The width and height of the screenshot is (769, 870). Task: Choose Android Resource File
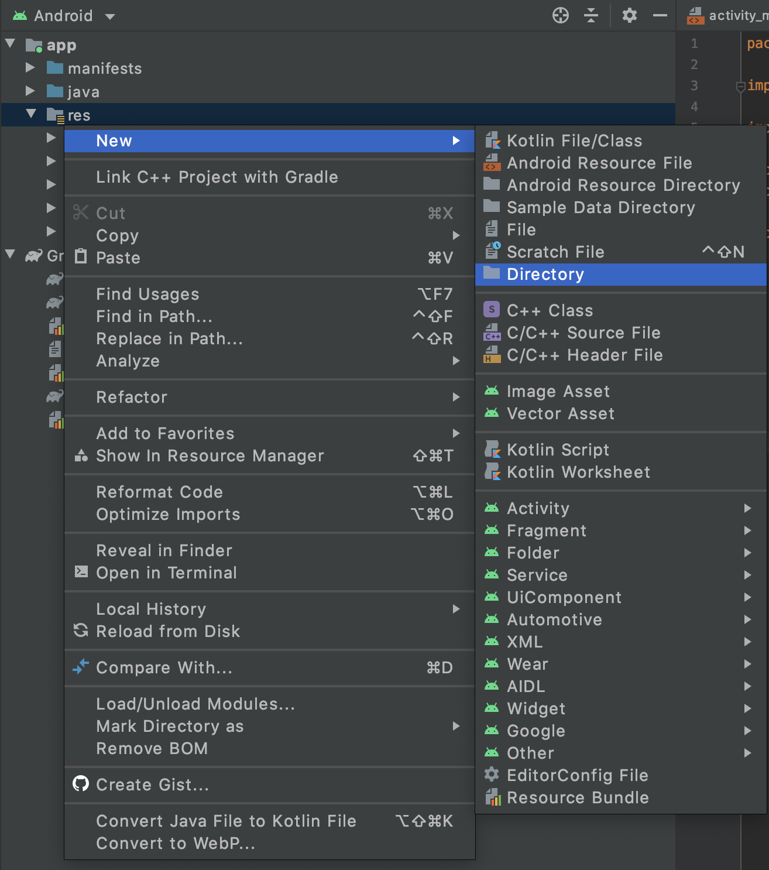[621, 163]
